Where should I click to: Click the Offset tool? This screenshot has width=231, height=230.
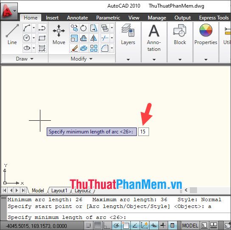(x=84, y=38)
